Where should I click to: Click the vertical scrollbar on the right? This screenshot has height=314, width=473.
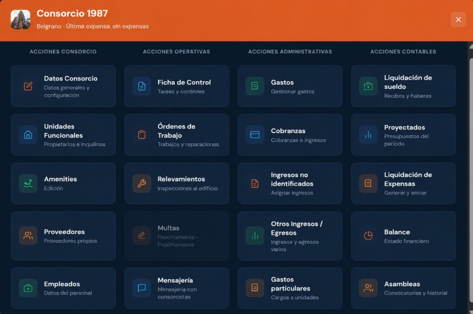point(471,178)
